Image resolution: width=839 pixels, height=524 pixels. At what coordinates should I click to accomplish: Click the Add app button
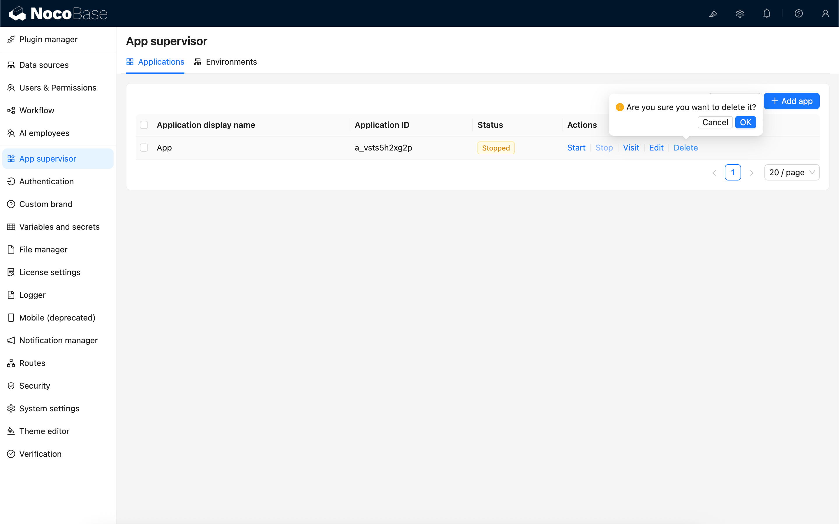pyautogui.click(x=791, y=101)
